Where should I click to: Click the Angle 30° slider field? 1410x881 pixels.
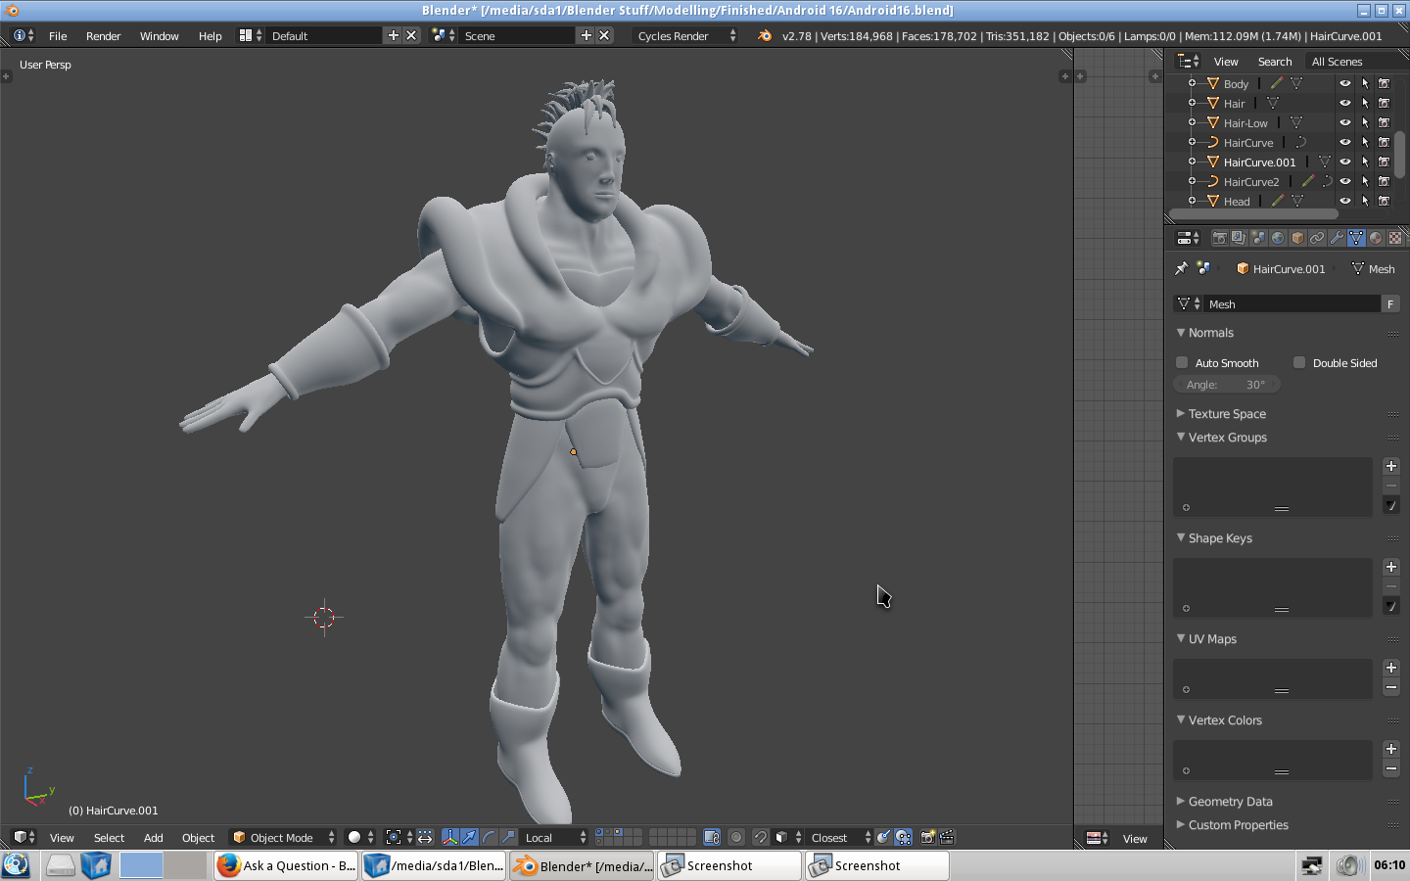pyautogui.click(x=1227, y=385)
